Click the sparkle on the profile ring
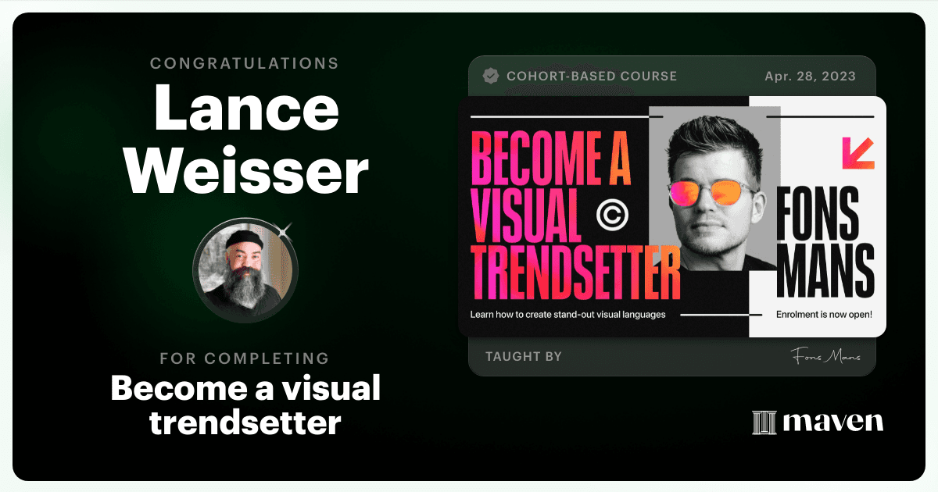 (x=285, y=230)
